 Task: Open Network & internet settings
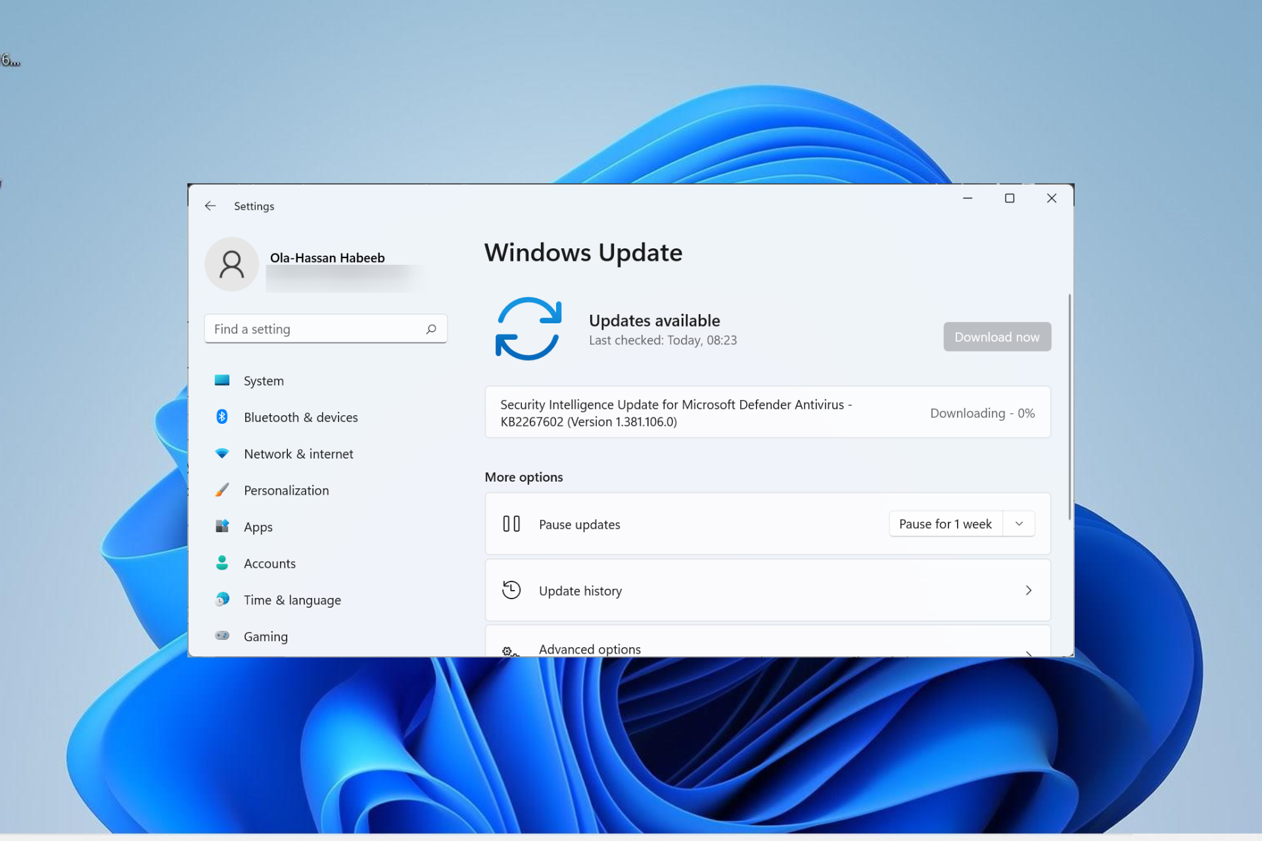pyautogui.click(x=298, y=453)
